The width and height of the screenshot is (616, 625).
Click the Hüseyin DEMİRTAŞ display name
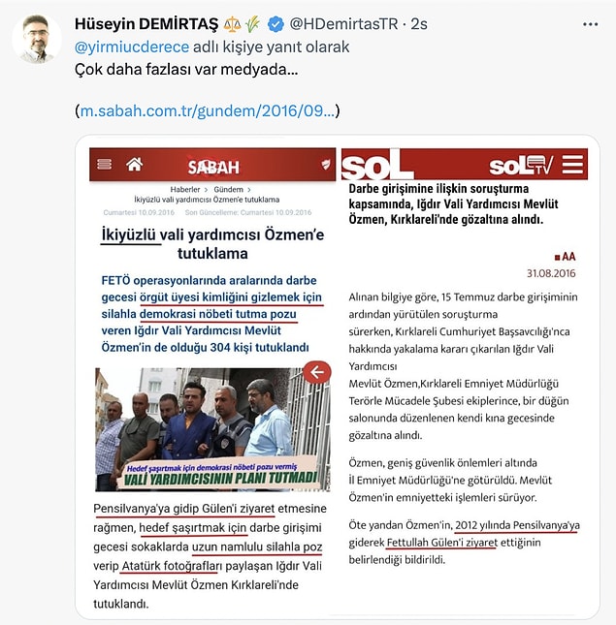coord(146,24)
